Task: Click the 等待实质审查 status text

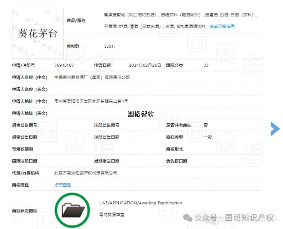Action: [112, 215]
